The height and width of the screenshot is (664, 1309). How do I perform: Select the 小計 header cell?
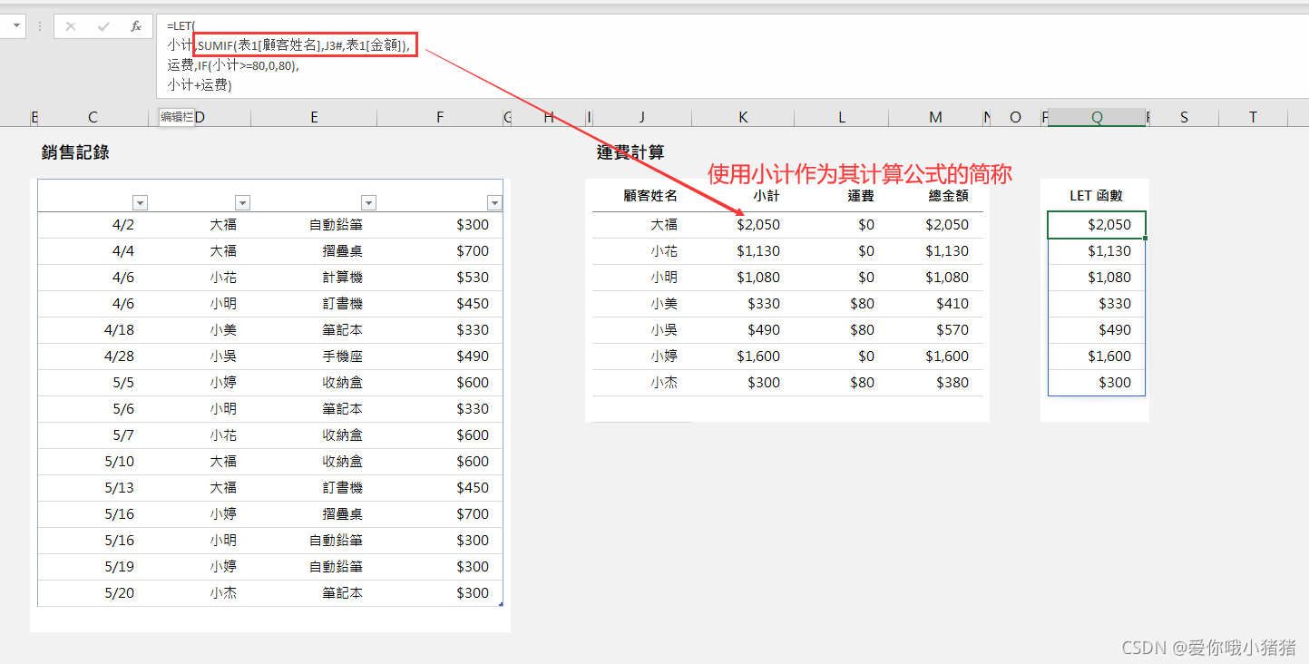click(x=767, y=195)
